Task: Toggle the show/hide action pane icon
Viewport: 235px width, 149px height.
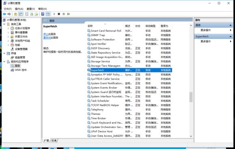Action: point(48,14)
